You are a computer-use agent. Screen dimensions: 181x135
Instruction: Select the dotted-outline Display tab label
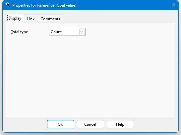pyautogui.click(x=15, y=18)
